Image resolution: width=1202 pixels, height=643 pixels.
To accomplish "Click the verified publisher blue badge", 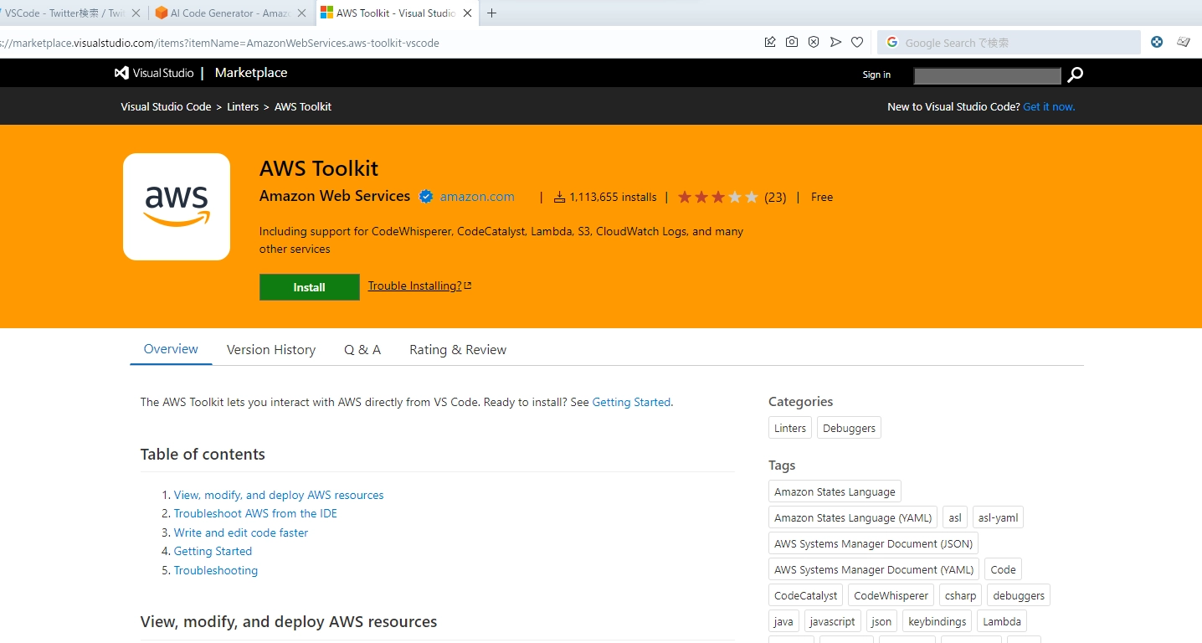I will coord(426,197).
